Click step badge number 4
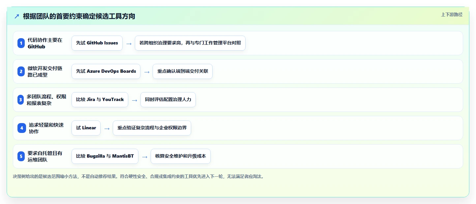This screenshot has height=204, width=476. 22,128
